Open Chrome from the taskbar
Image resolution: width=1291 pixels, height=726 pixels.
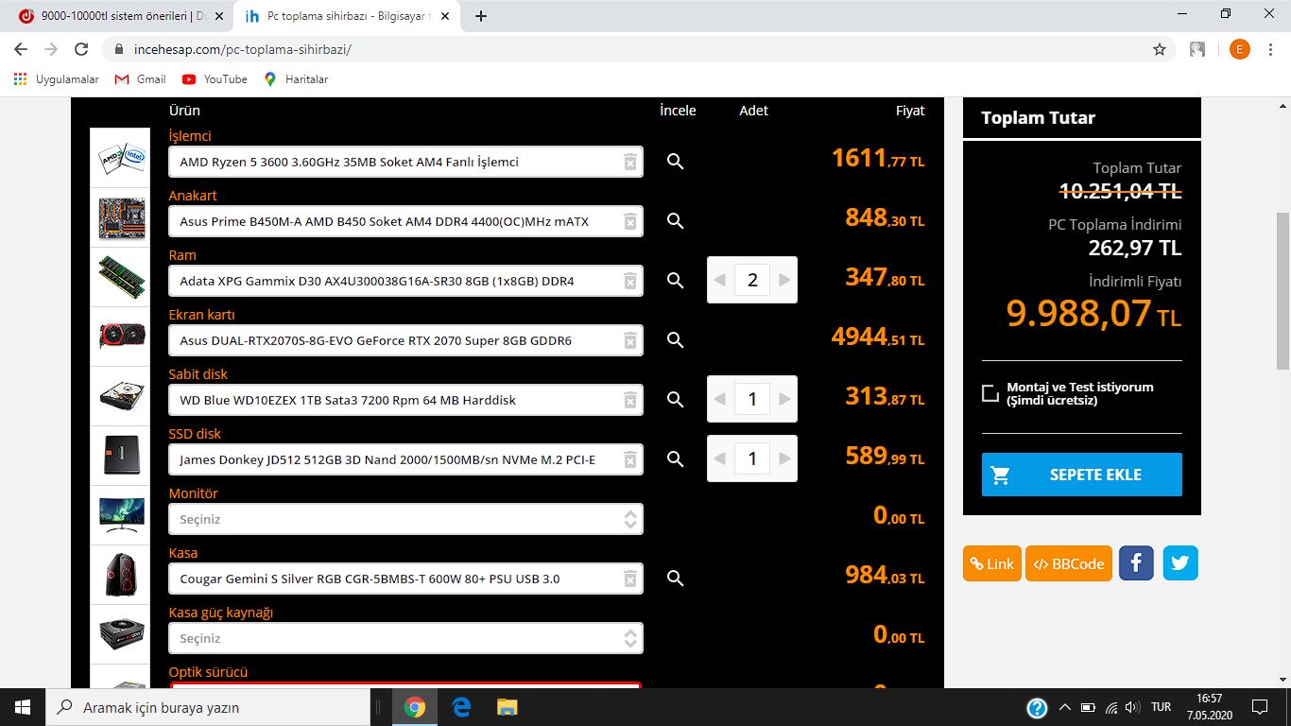[x=414, y=707]
